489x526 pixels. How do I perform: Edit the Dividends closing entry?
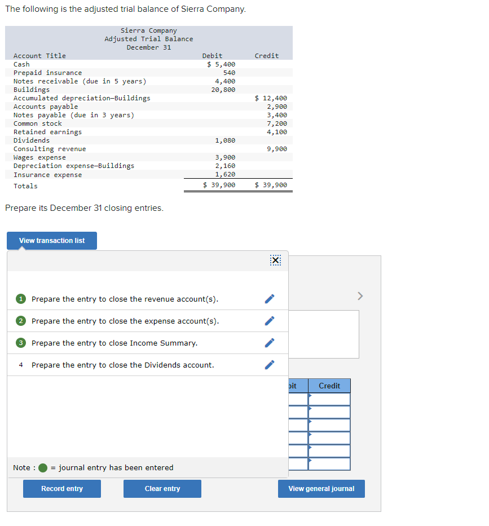pyautogui.click(x=269, y=365)
